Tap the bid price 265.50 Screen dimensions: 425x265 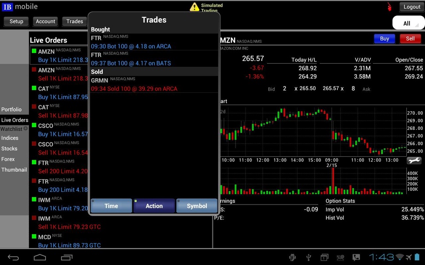pos(307,88)
